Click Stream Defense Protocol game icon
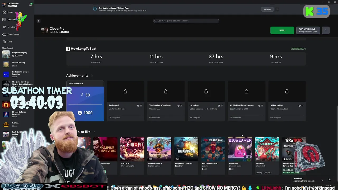The height and width of the screenshot is (190, 338). 6,114
